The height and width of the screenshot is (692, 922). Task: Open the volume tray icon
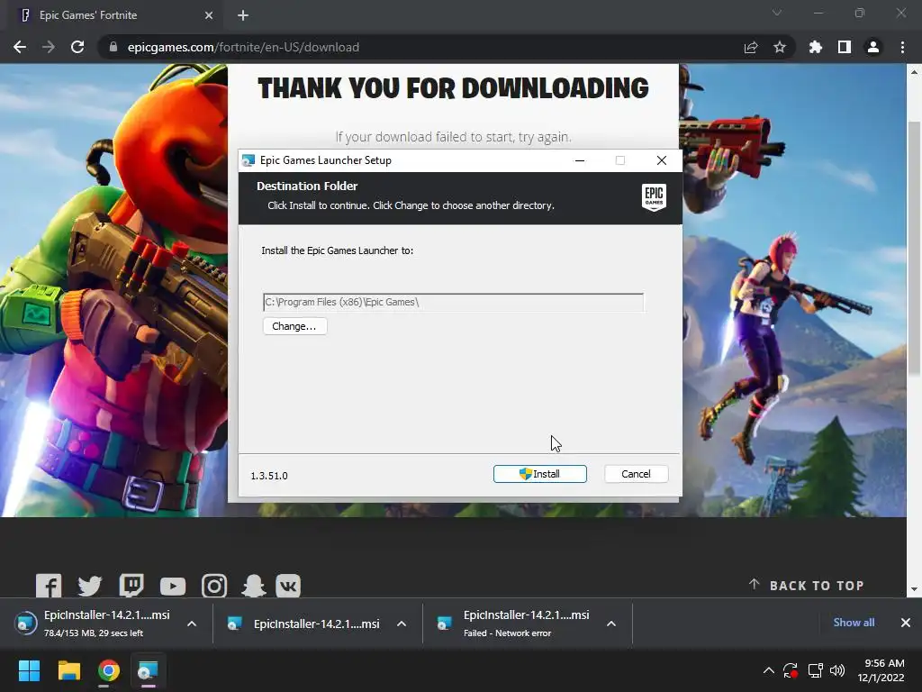pos(837,670)
